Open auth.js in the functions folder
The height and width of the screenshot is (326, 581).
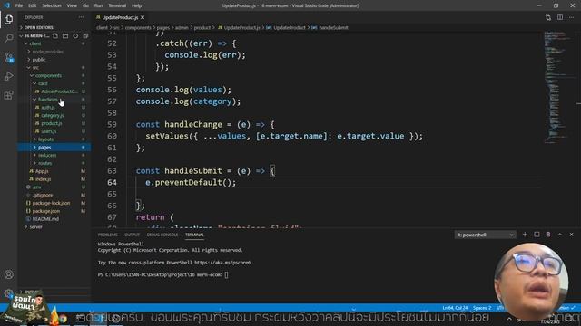[x=48, y=108]
